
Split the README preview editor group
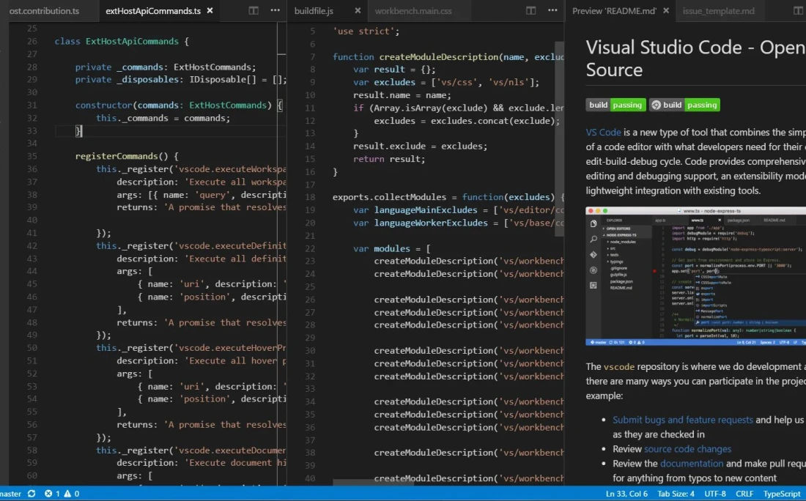[798, 11]
